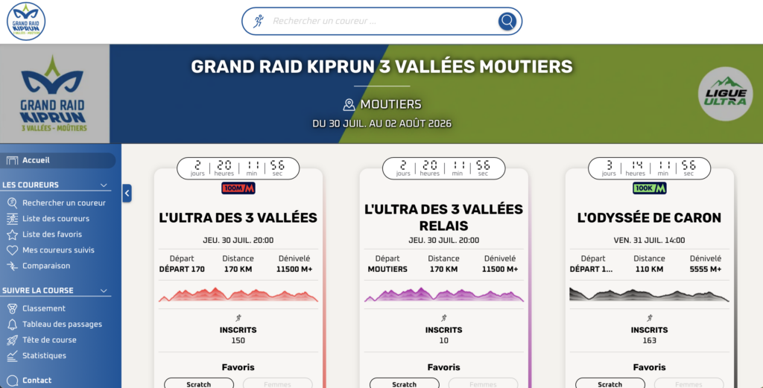Click the Tableau des passages bell icon
The image size is (763, 388).
click(12, 324)
